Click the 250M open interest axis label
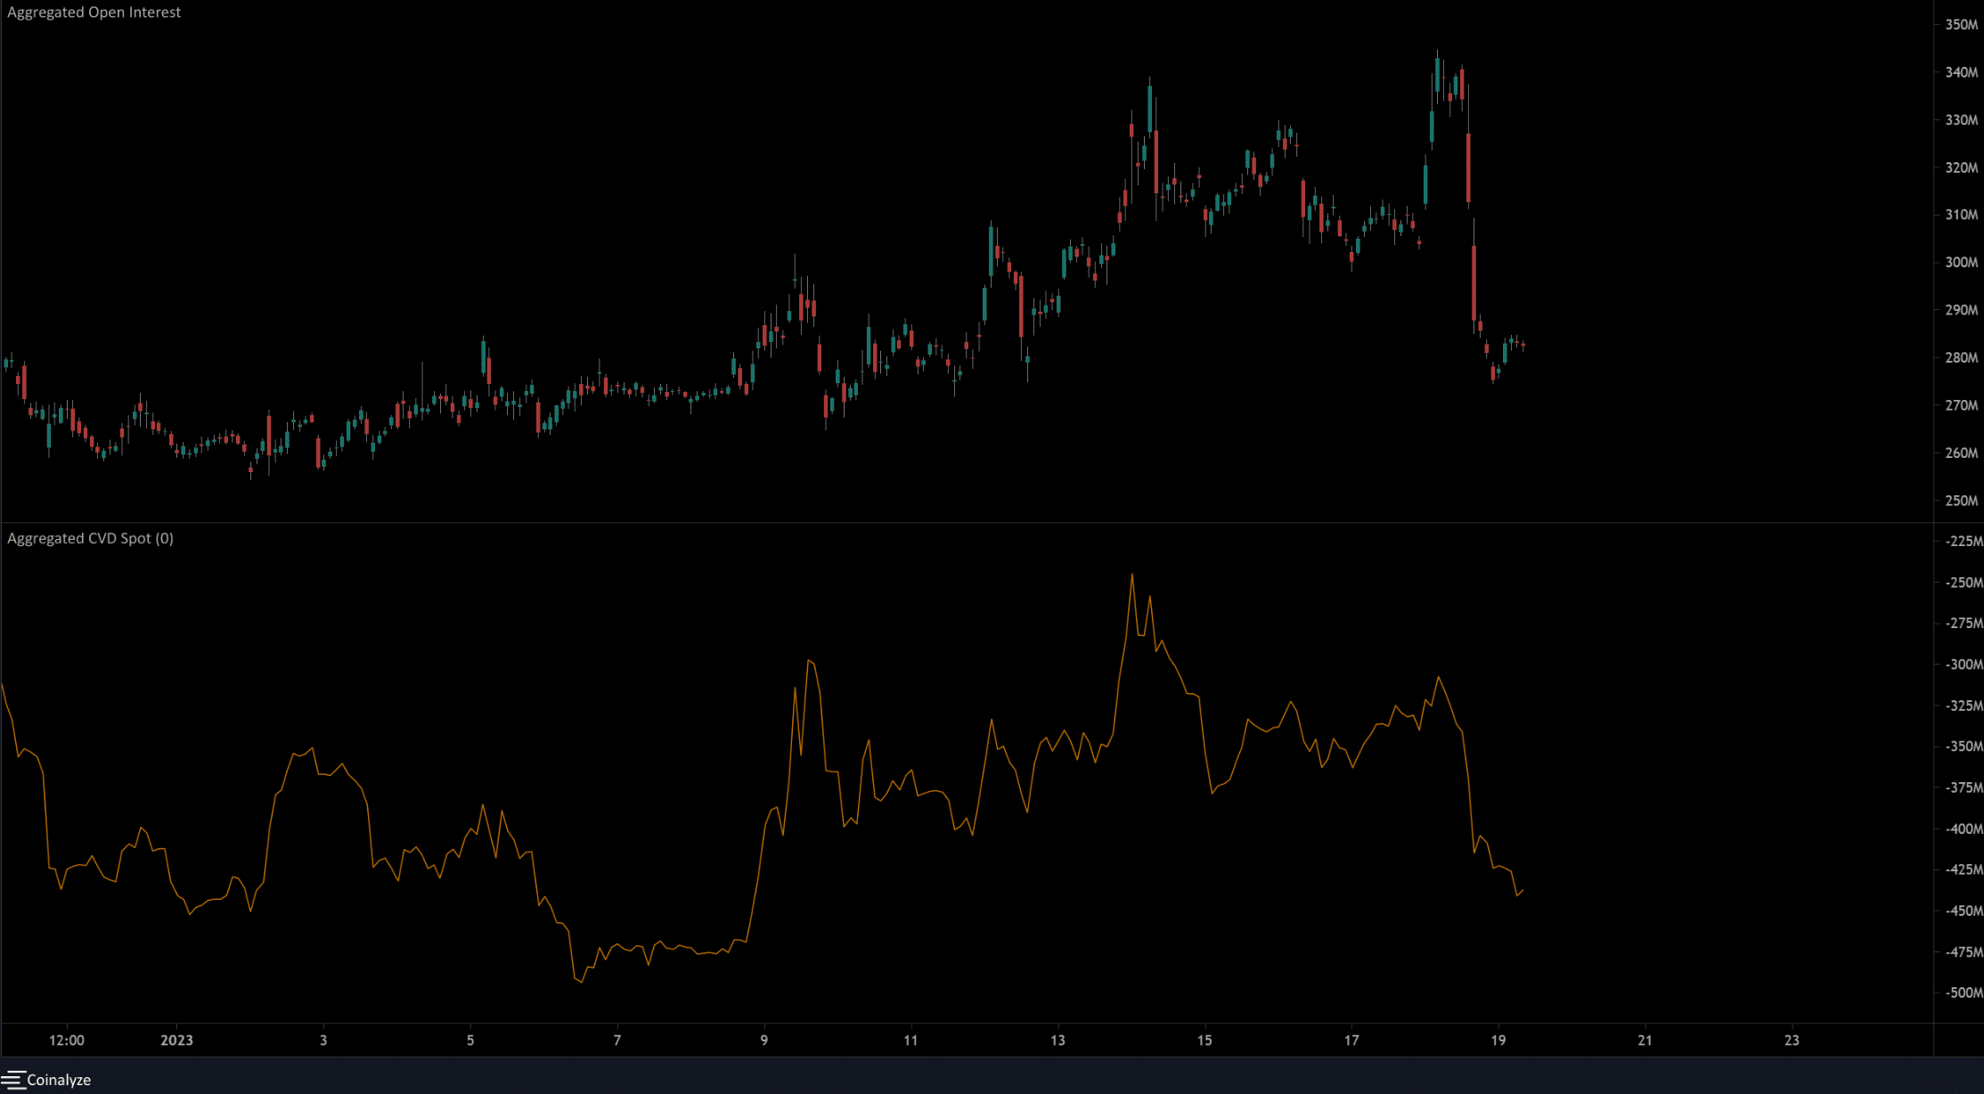 (1961, 501)
